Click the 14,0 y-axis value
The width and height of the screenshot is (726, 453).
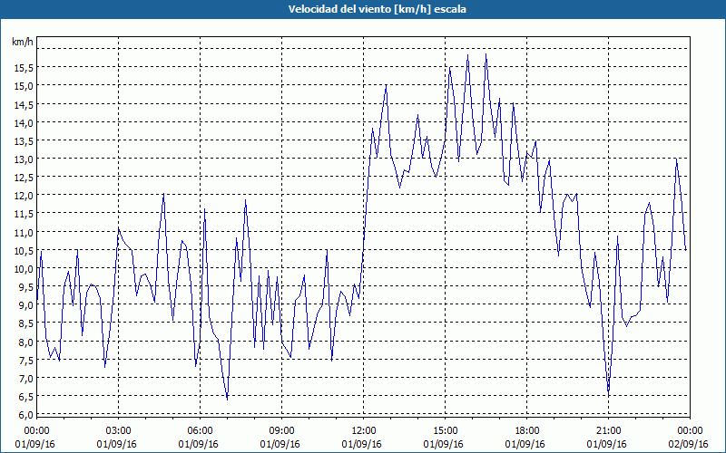[x=24, y=122]
